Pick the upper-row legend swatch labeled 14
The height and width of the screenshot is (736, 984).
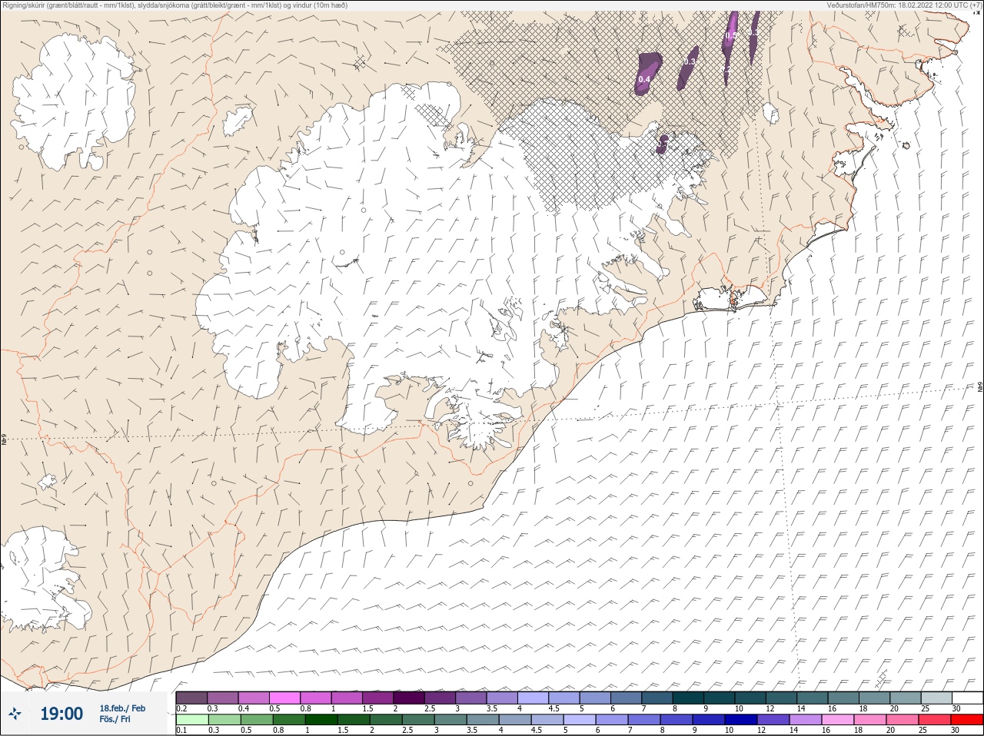813,698
